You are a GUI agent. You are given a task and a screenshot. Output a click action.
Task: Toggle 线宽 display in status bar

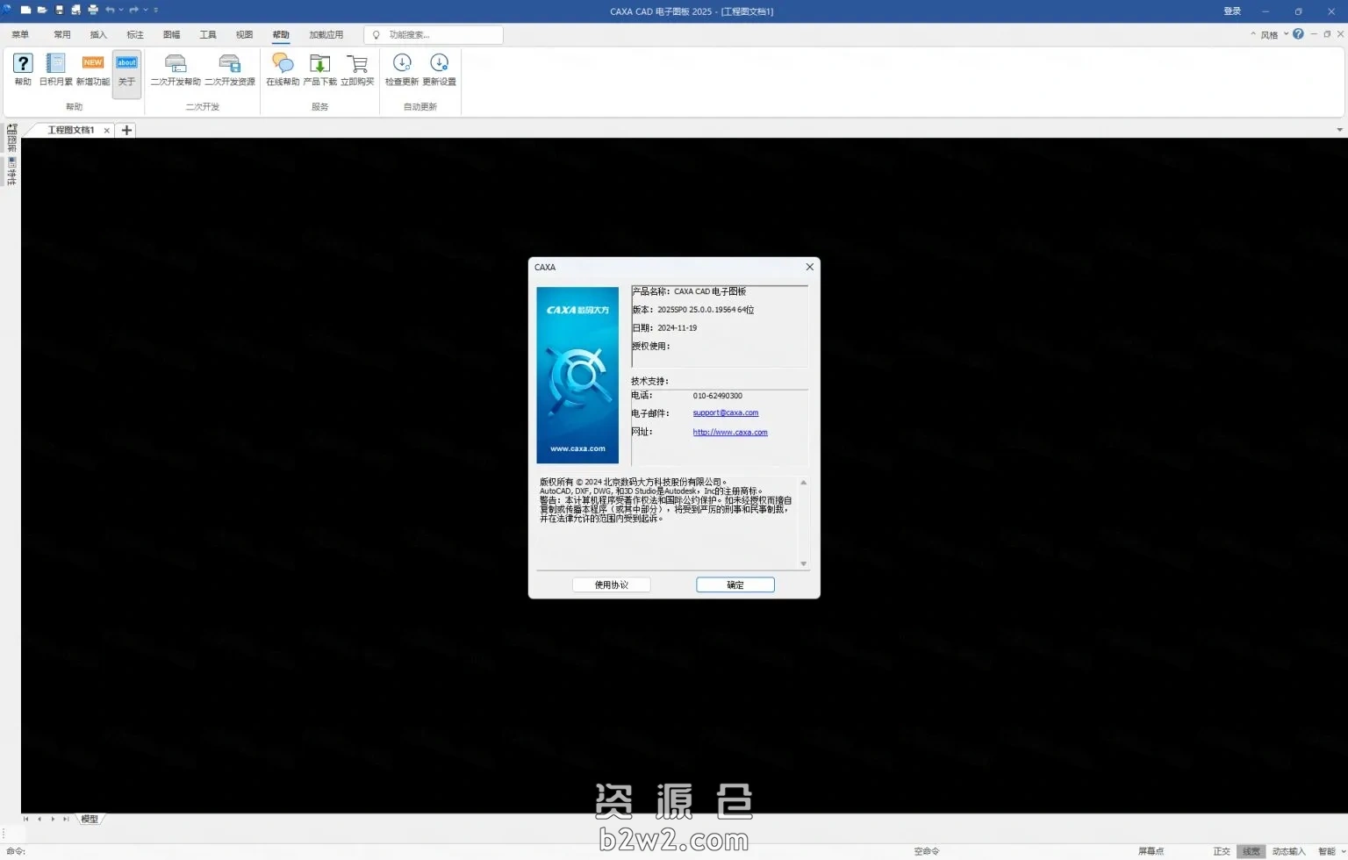pyautogui.click(x=1251, y=851)
